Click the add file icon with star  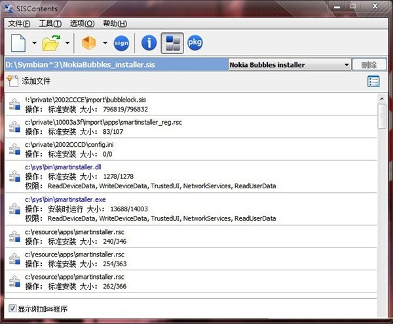(x=12, y=81)
